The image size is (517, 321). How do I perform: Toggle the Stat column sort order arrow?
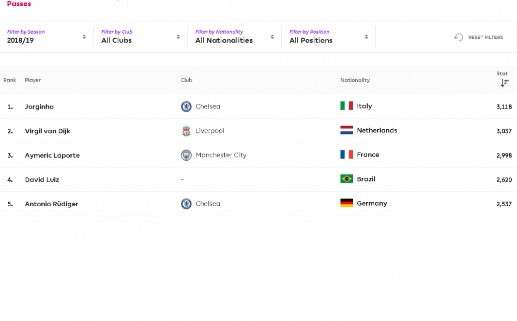[x=505, y=83]
